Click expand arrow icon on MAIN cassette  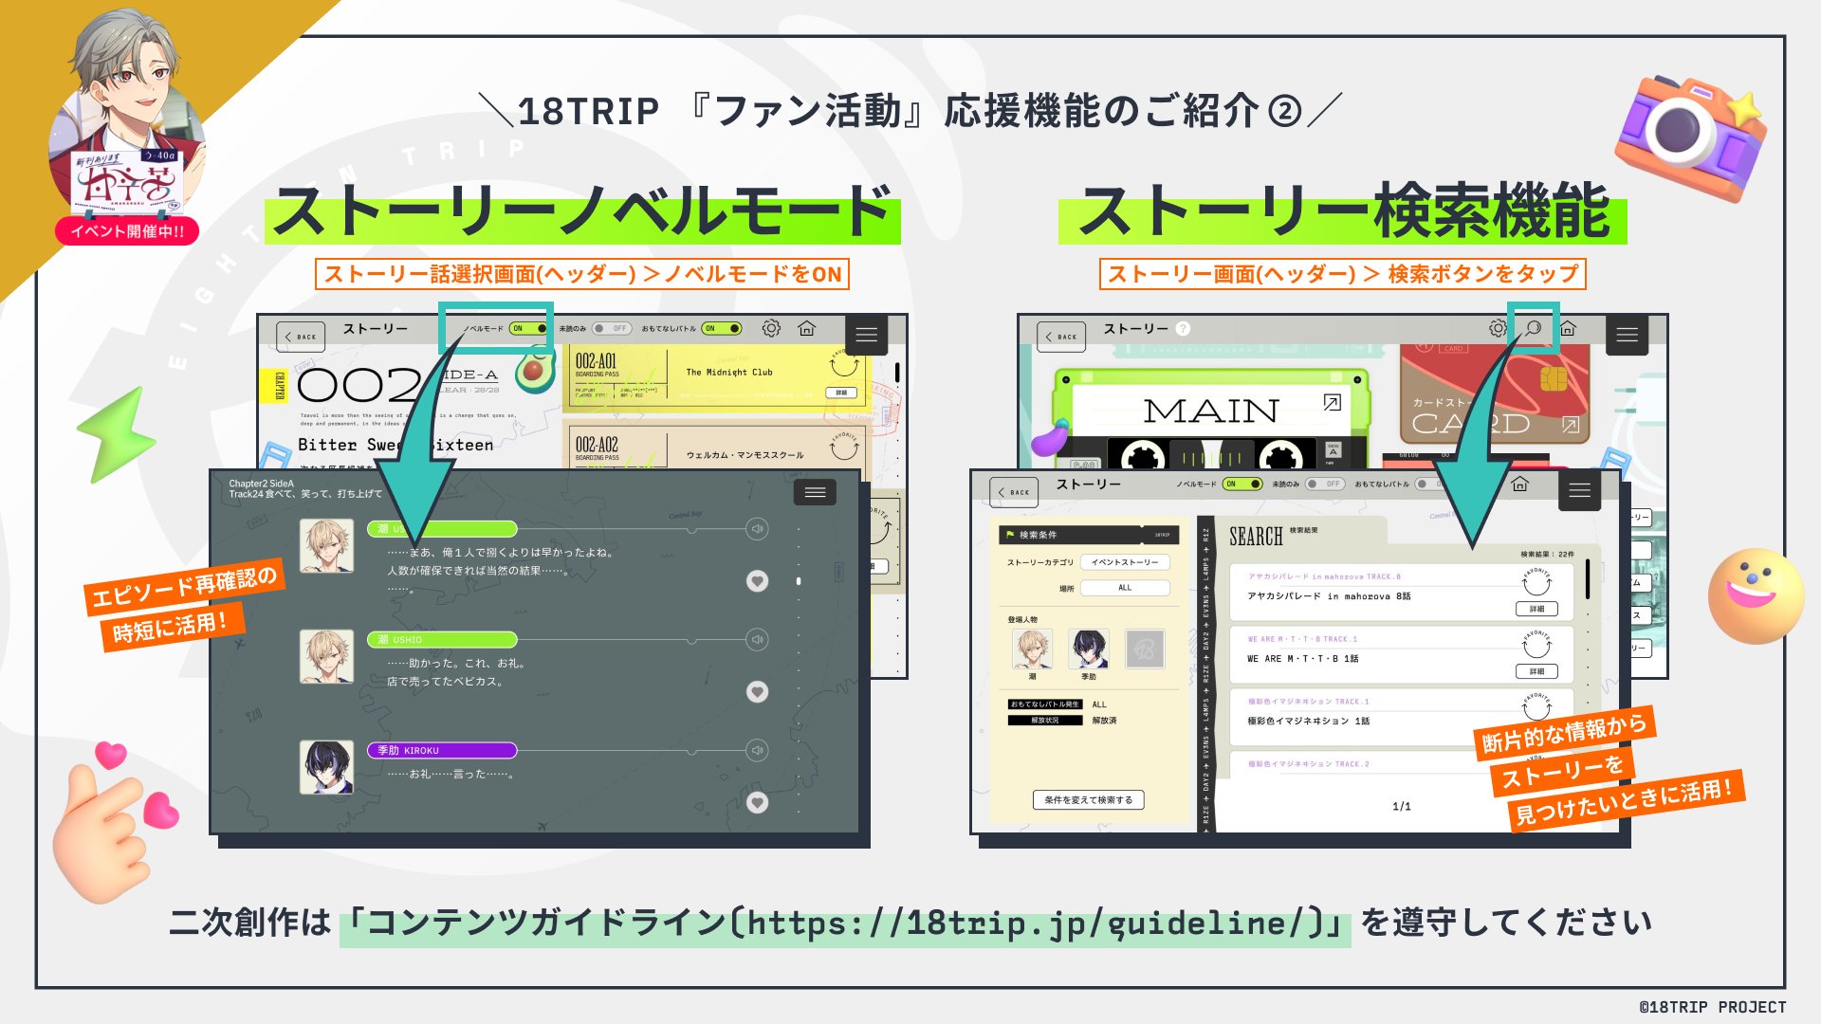point(1332,403)
